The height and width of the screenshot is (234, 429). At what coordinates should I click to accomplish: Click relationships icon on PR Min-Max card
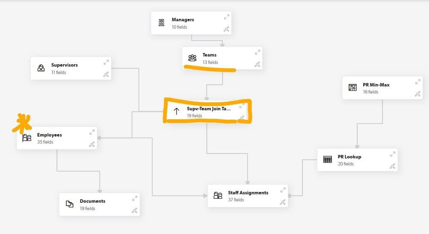tap(417, 94)
